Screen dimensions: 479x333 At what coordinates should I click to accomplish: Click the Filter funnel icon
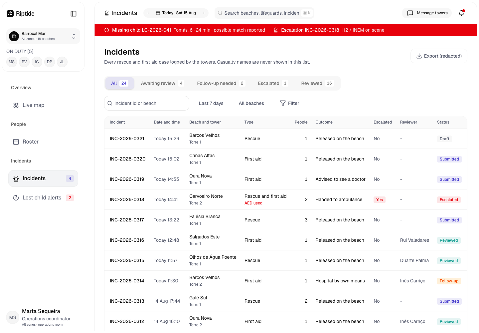283,104
